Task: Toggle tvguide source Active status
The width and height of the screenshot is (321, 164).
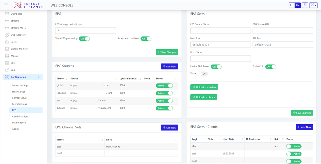Action: tap(164, 108)
